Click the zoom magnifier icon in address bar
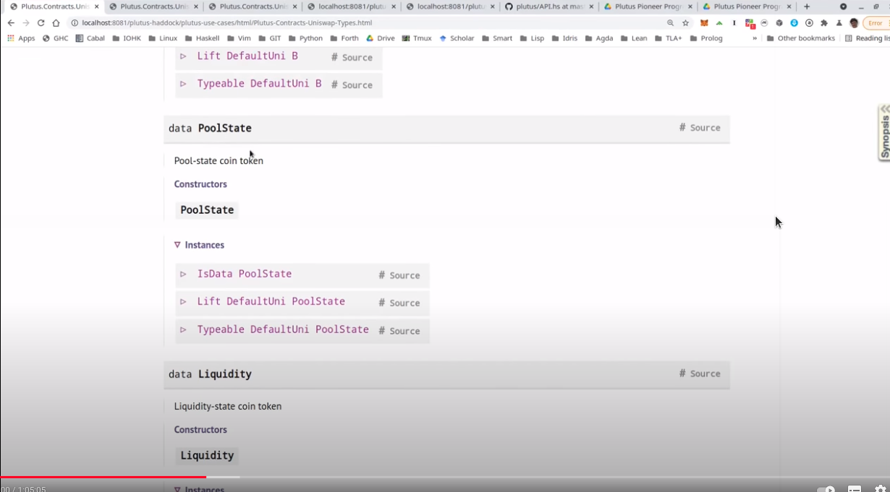Screen dimensions: 890x492 pyautogui.click(x=670, y=23)
